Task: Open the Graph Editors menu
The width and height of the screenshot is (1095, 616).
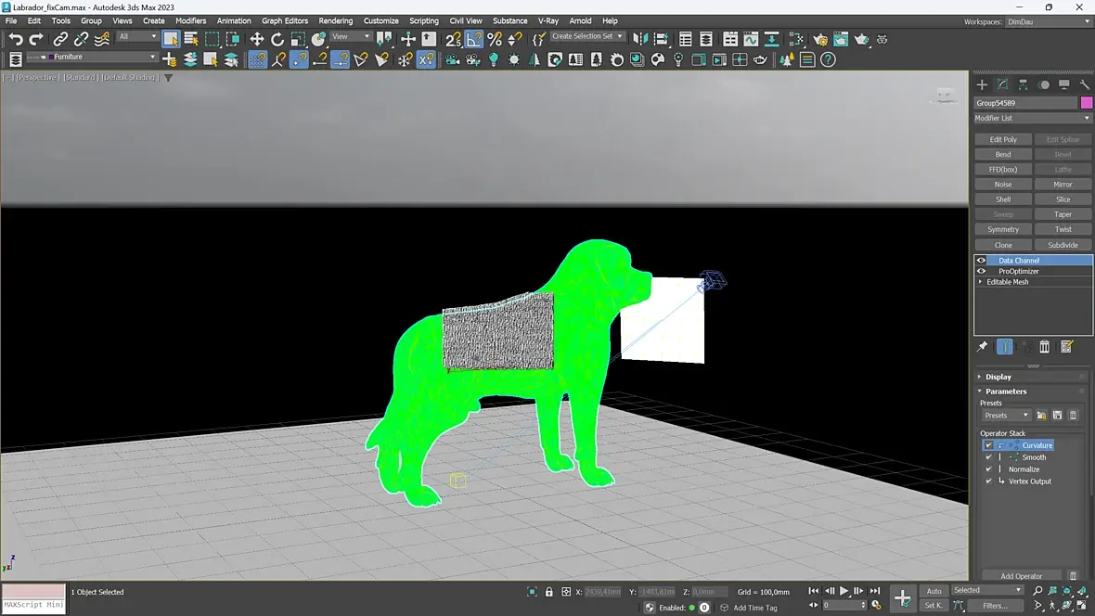Action: [284, 21]
